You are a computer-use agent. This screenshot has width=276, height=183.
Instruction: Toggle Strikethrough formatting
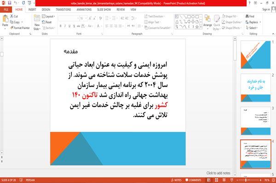pos(79,26)
